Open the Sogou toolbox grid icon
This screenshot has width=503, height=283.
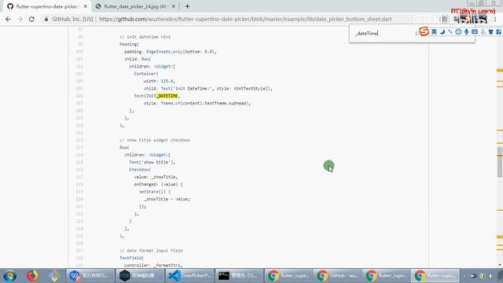499,31
